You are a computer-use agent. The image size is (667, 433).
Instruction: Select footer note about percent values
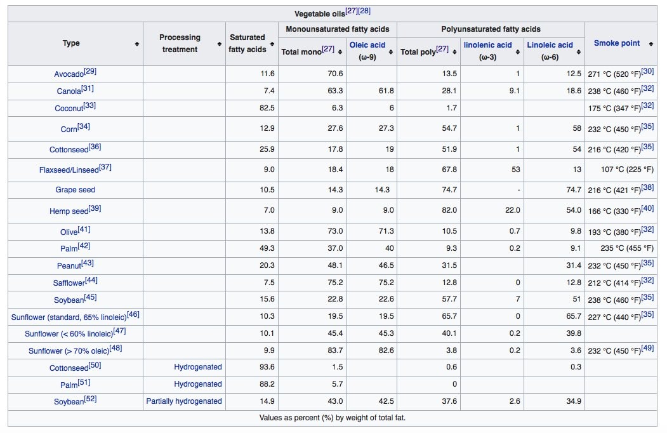click(332, 418)
